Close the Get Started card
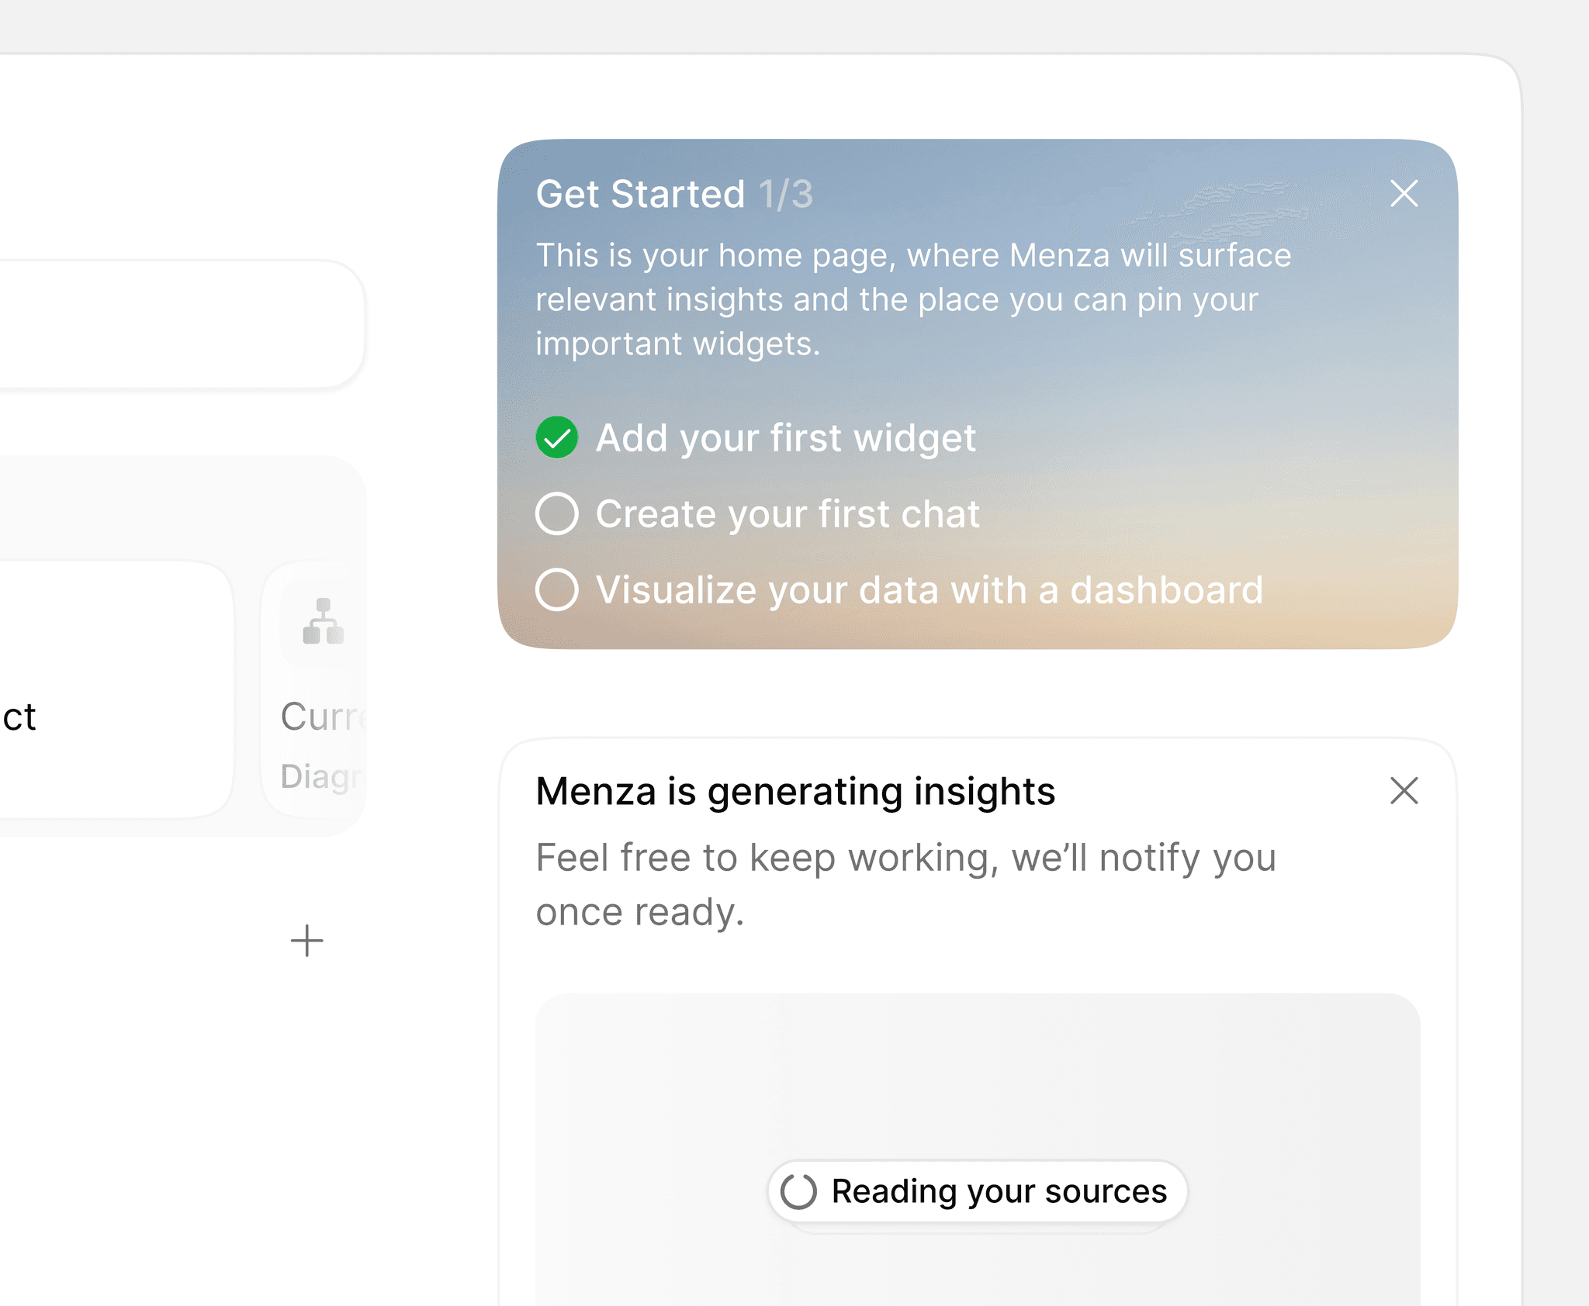Screen dimensions: 1589x1306 [x=1404, y=194]
